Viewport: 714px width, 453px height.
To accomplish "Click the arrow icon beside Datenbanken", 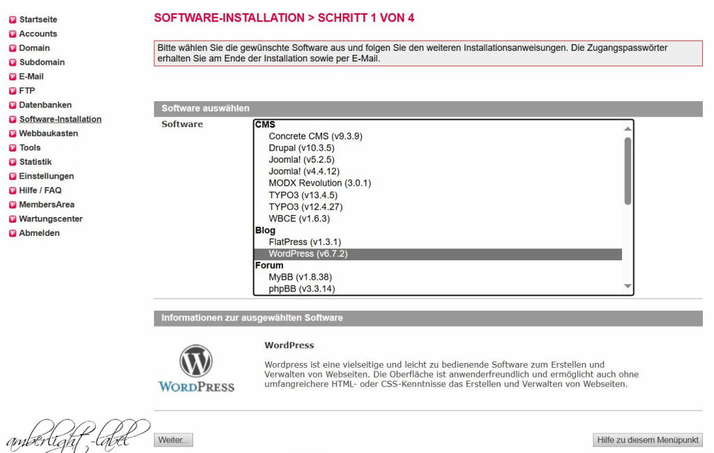I will (x=13, y=105).
